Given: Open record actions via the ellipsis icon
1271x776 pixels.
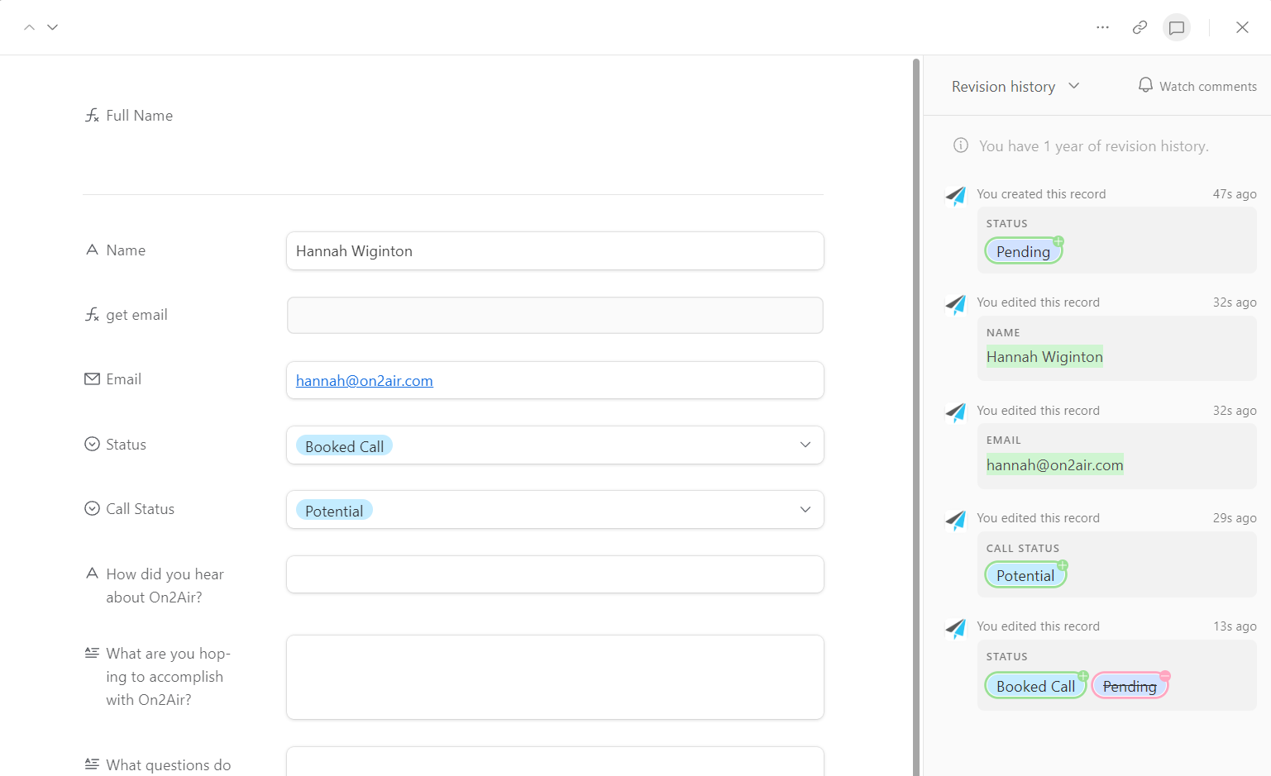Looking at the screenshot, I should [1102, 26].
